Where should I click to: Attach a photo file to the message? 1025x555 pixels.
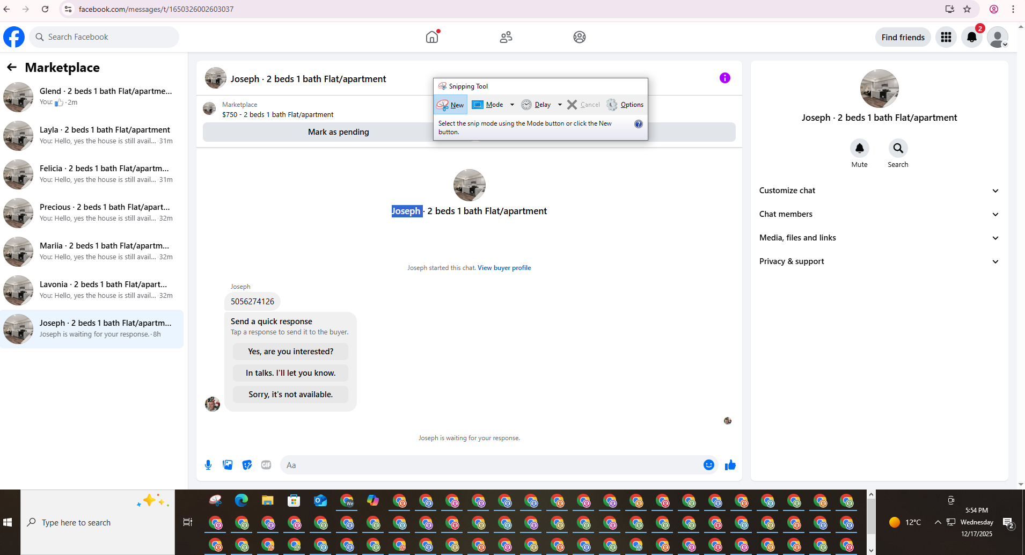(228, 465)
